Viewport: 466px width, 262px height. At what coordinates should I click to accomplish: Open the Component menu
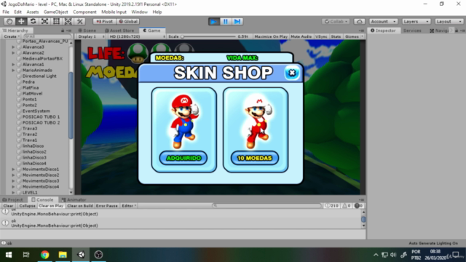click(x=84, y=12)
